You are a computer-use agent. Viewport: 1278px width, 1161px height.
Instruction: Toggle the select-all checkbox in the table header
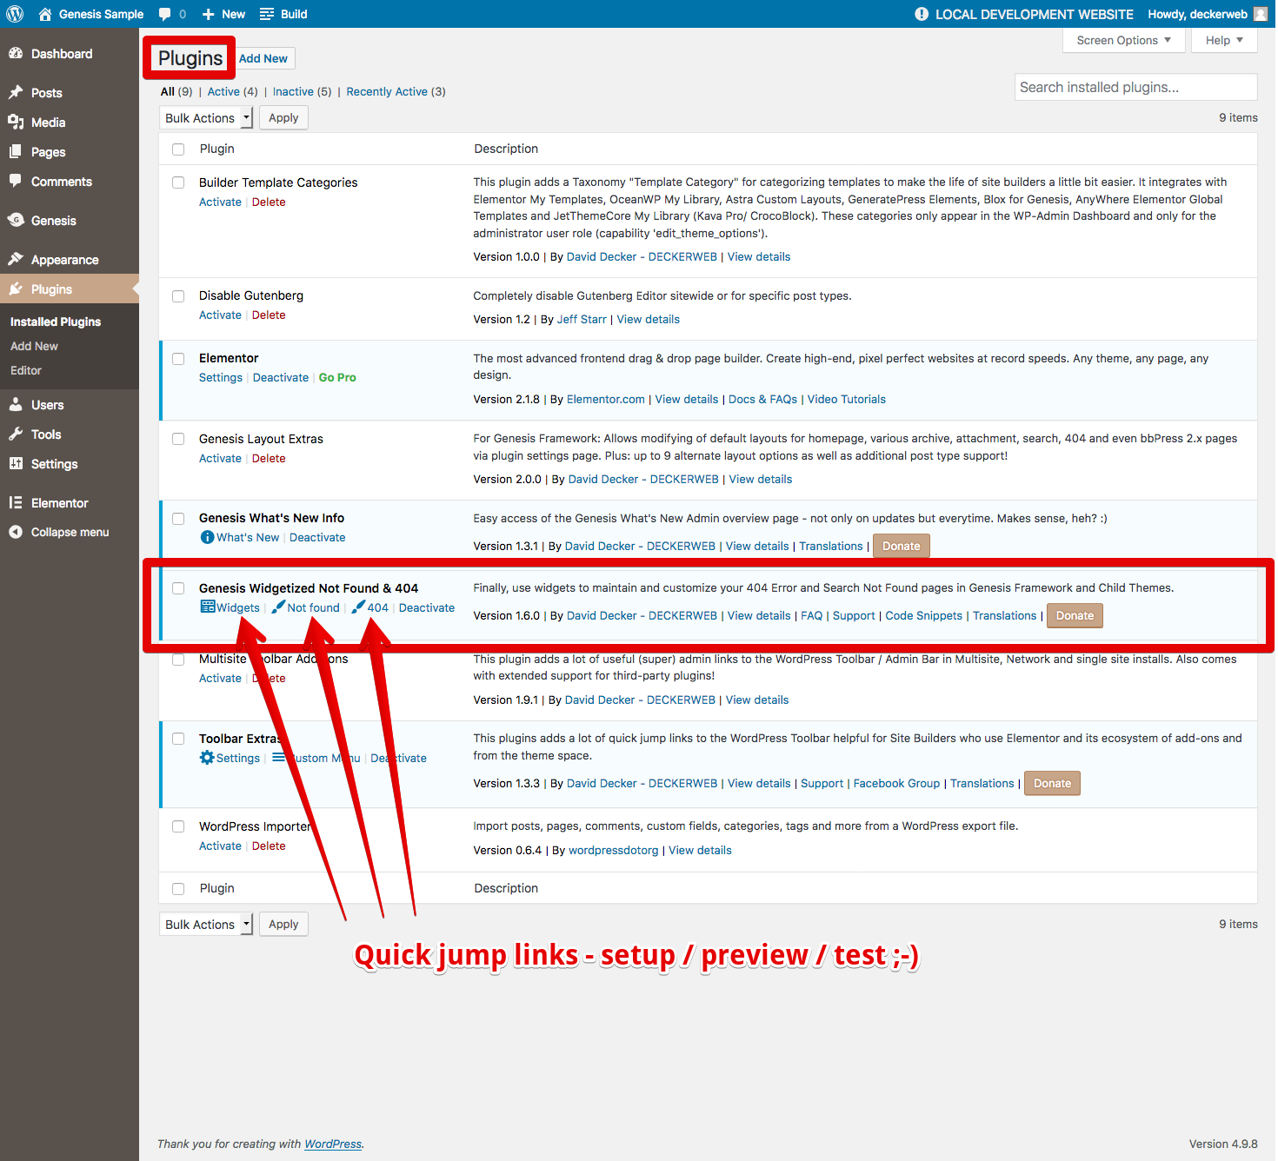178,149
